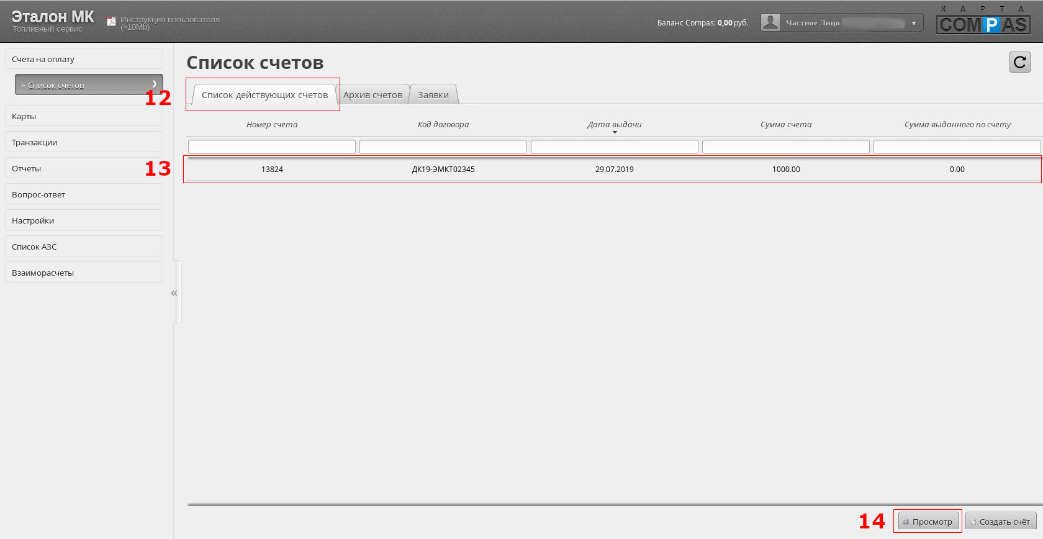The height and width of the screenshot is (539, 1043).
Task: Open Счета на оплату menu
Action: pos(84,59)
